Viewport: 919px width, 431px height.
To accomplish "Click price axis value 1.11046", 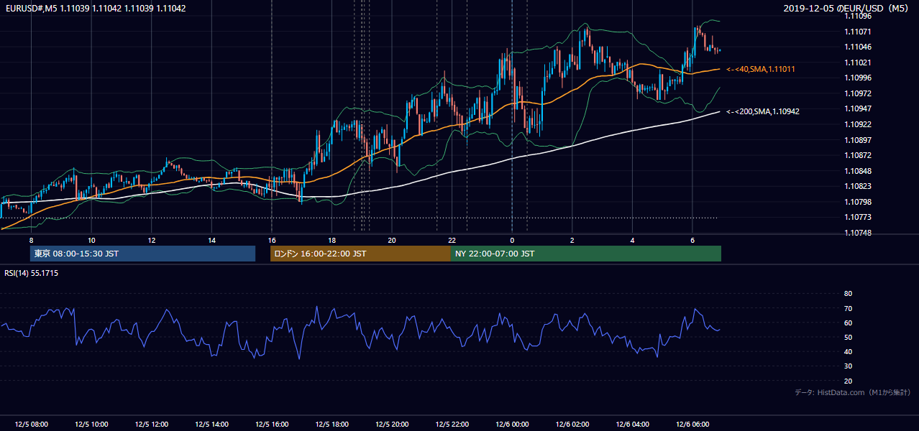I will tap(858, 47).
